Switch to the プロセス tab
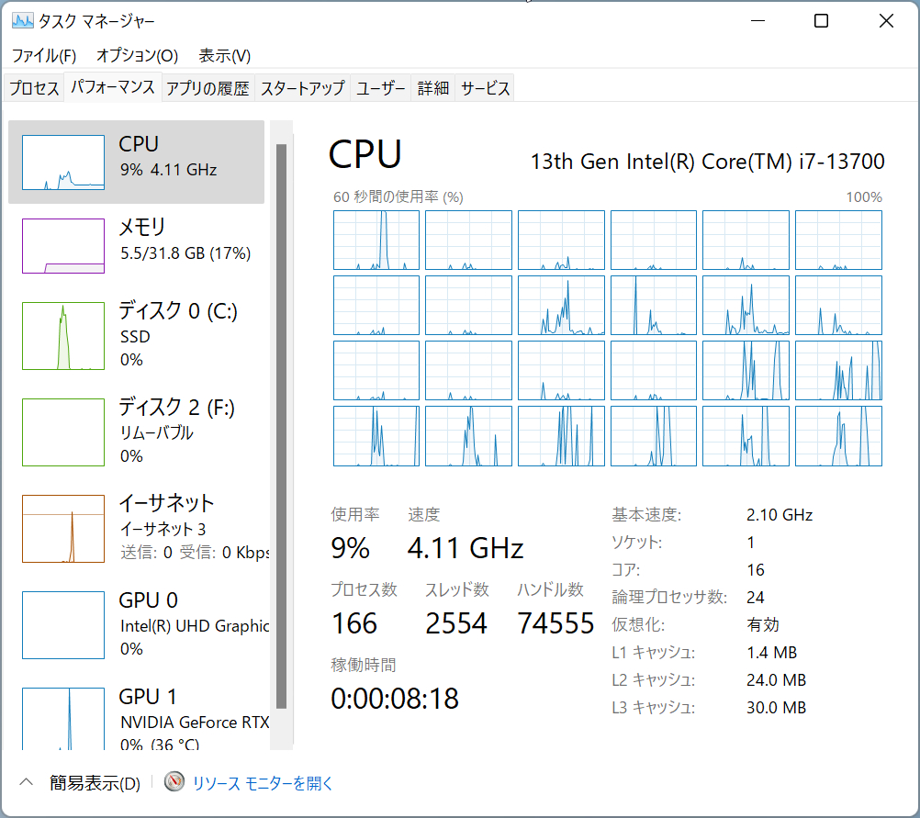This screenshot has height=818, width=920. 34,88
